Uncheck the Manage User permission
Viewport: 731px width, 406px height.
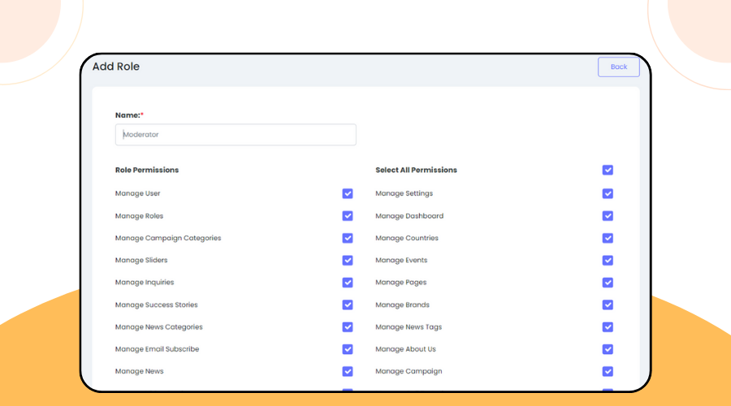click(x=348, y=194)
